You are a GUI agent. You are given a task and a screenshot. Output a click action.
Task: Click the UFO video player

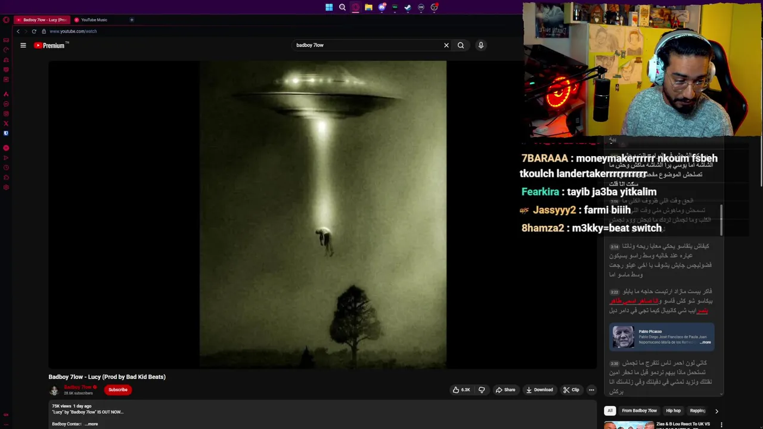click(322, 214)
